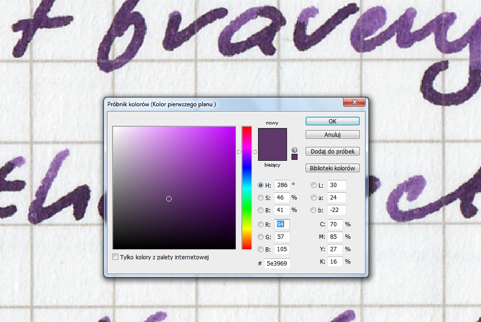Click the bieżący current color swatch

coord(272,154)
